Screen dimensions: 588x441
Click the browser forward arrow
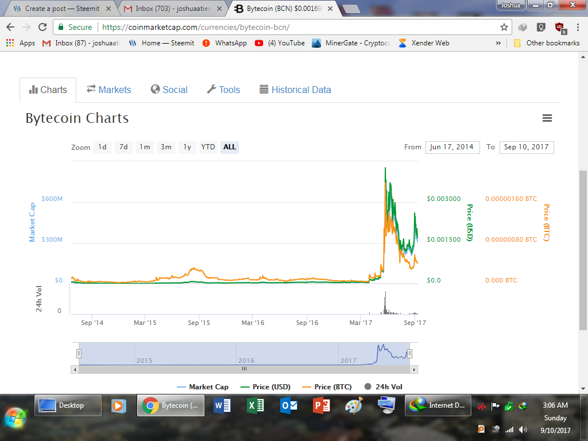click(x=26, y=27)
